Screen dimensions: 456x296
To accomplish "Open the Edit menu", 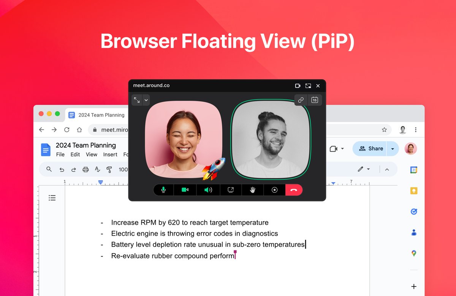I will tap(75, 154).
